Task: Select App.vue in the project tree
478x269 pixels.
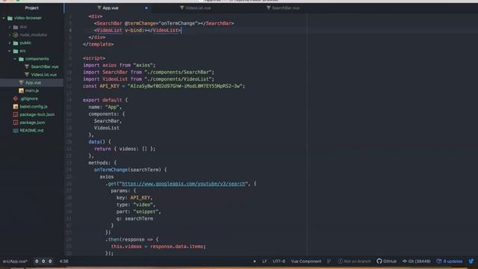Action: [x=33, y=83]
